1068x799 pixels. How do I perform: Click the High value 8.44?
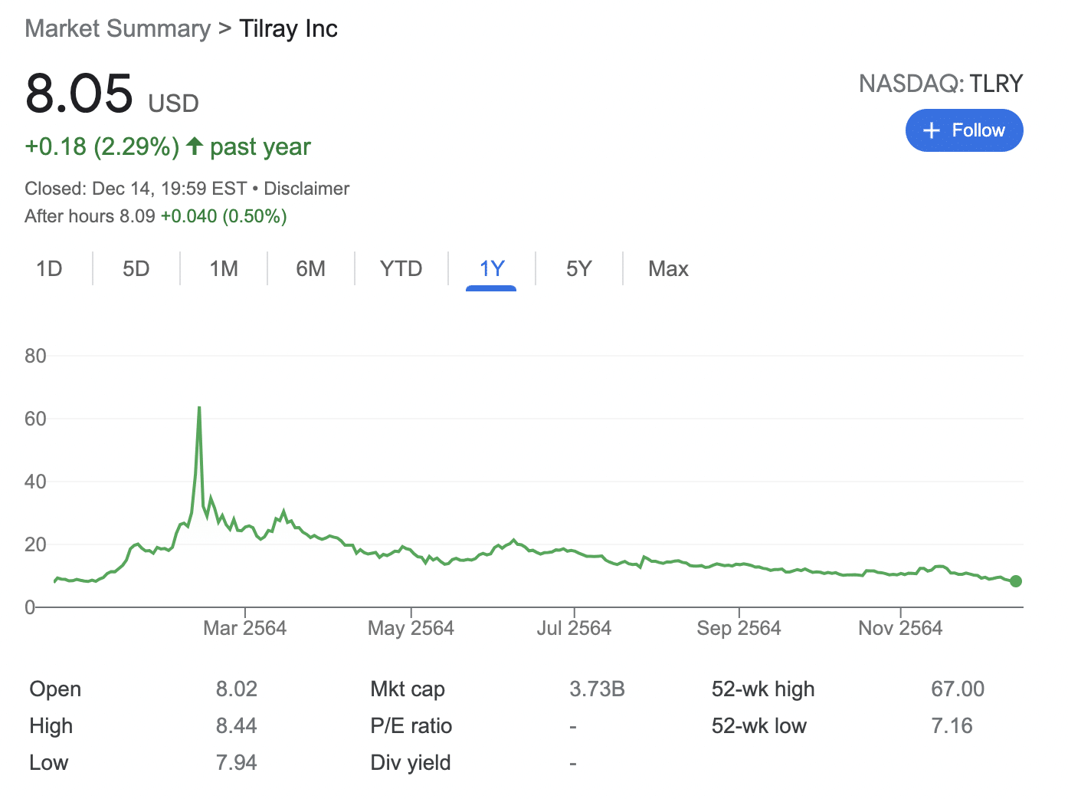[236, 726]
